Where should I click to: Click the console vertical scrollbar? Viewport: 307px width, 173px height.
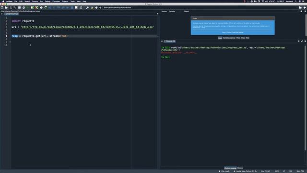pos(305,98)
